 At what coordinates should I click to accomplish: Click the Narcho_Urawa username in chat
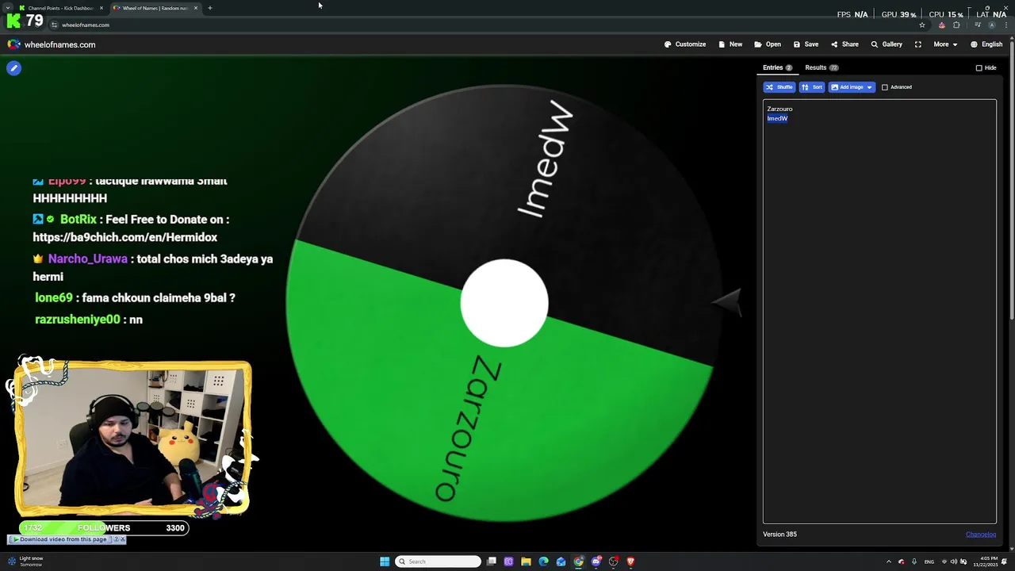[87, 259]
